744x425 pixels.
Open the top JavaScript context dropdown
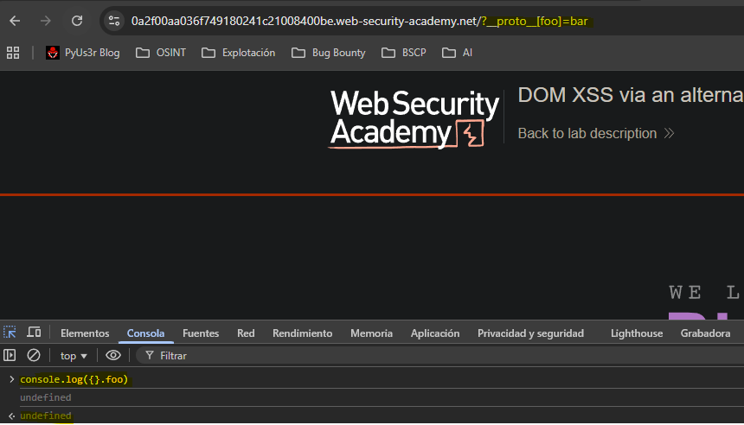click(74, 356)
